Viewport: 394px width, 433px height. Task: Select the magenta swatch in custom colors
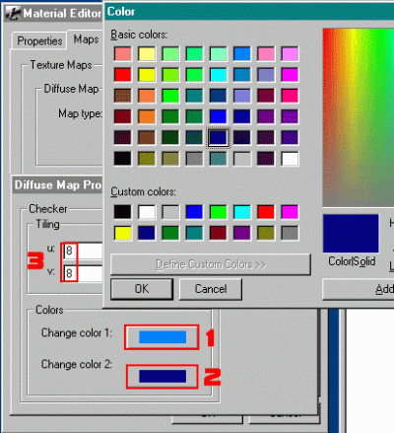(290, 212)
